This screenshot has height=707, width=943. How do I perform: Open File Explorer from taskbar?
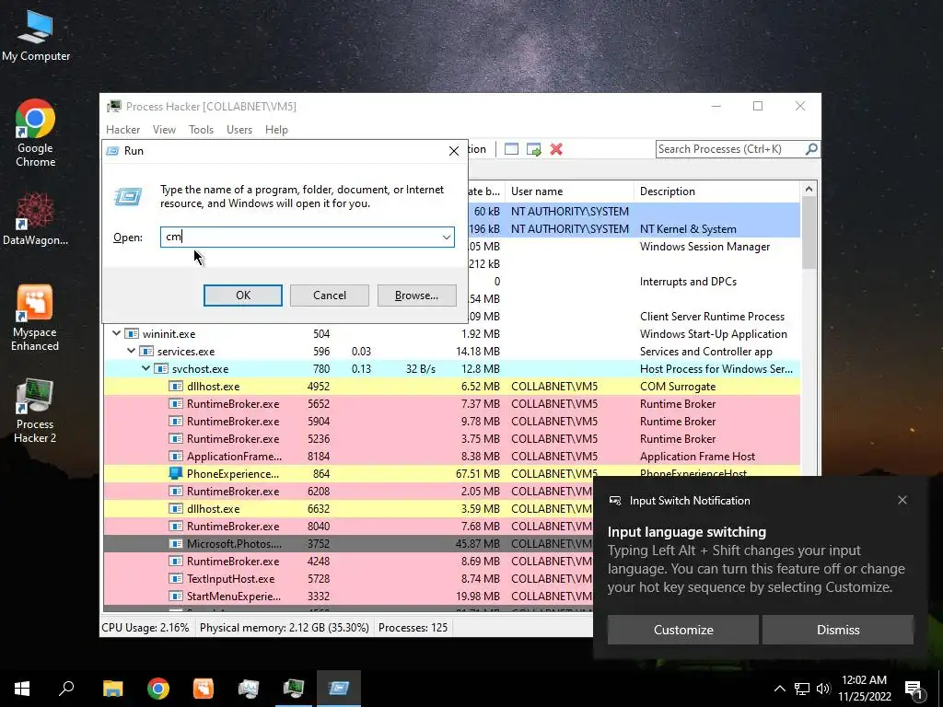point(112,689)
